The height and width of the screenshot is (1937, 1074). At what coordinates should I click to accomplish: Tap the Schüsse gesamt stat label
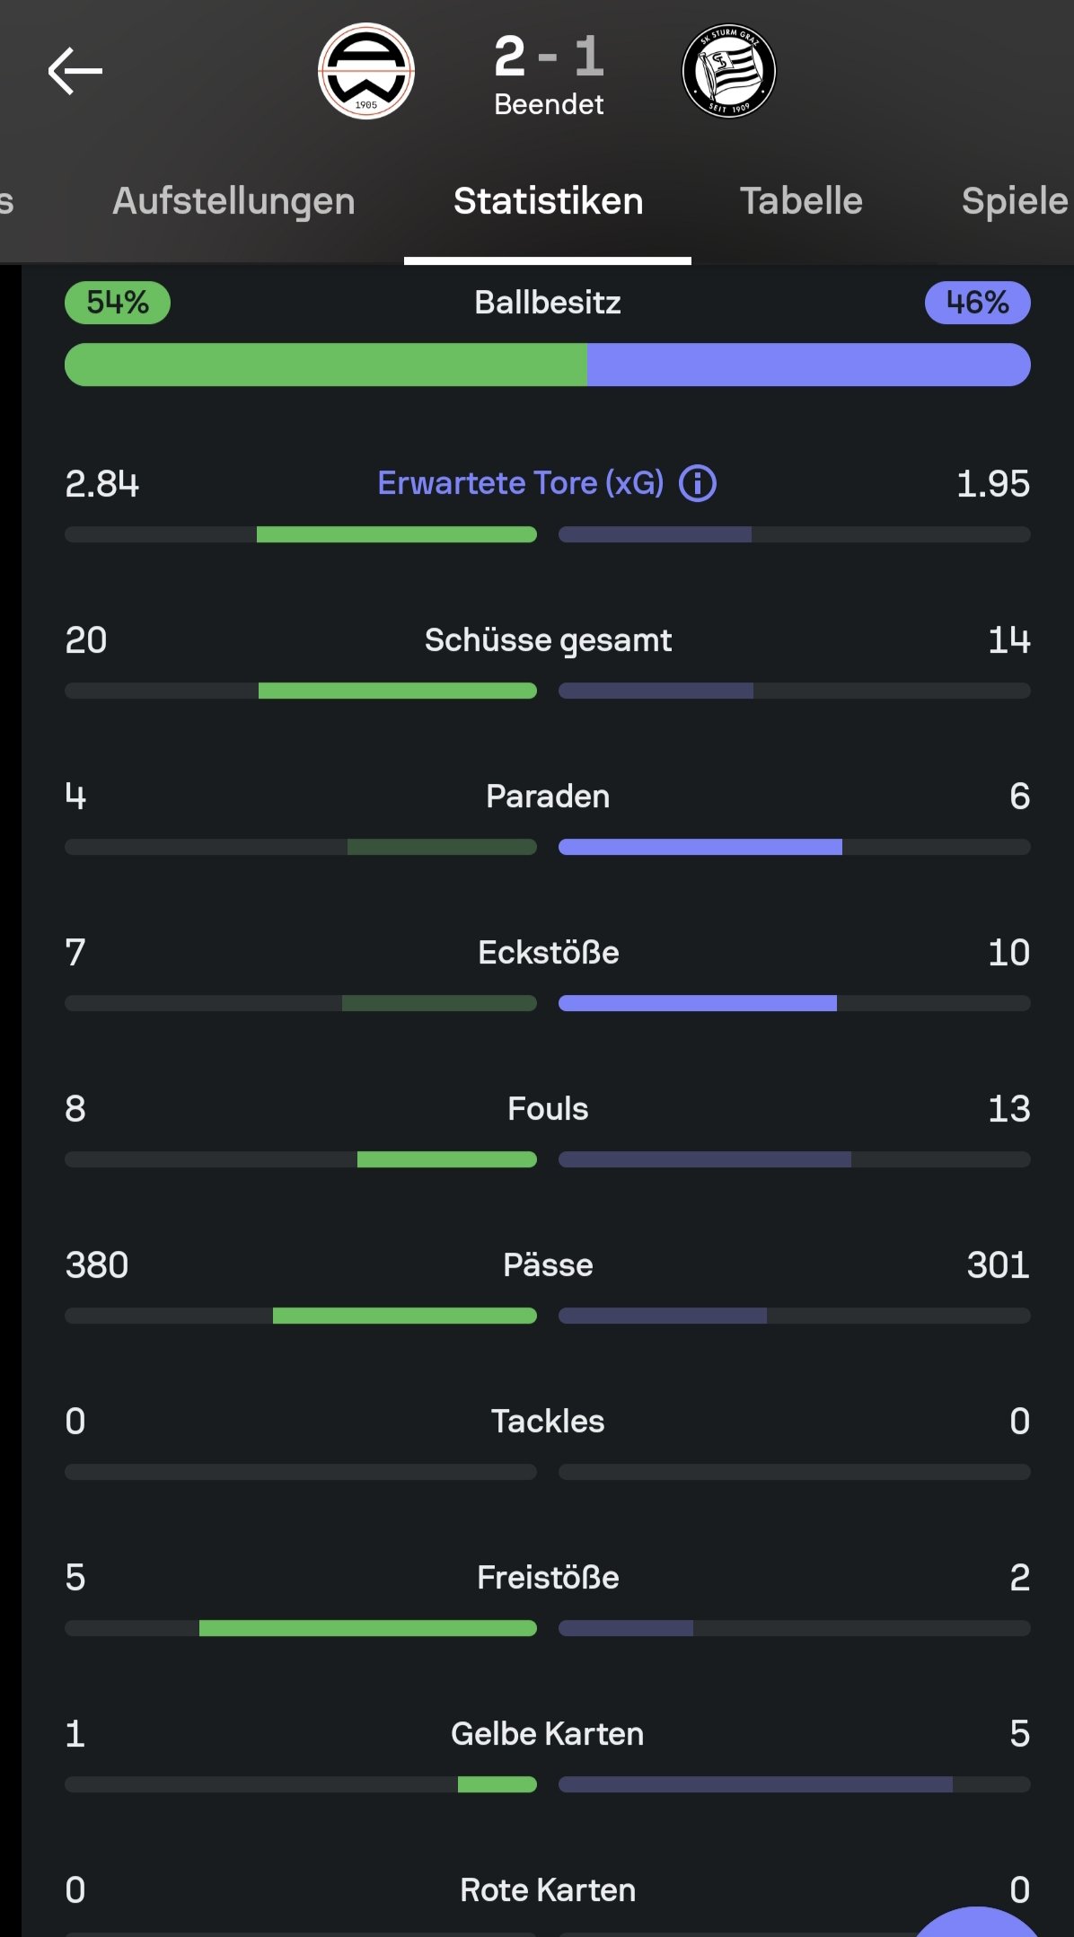tap(548, 640)
